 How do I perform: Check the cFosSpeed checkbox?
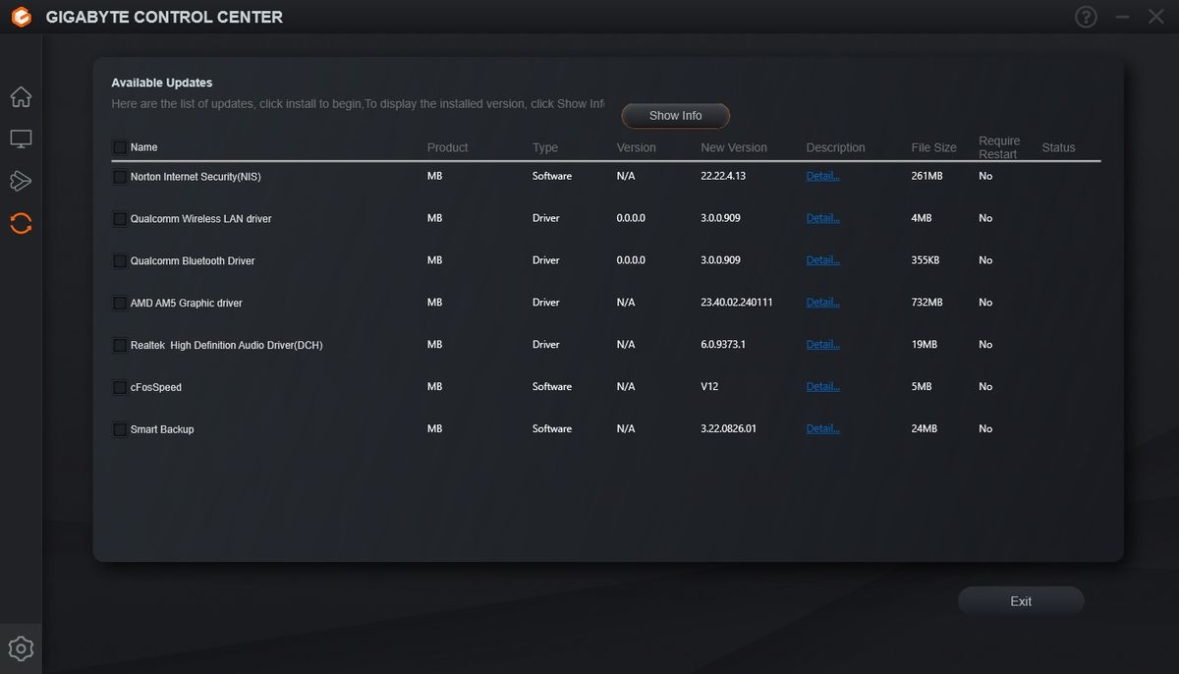(x=120, y=387)
